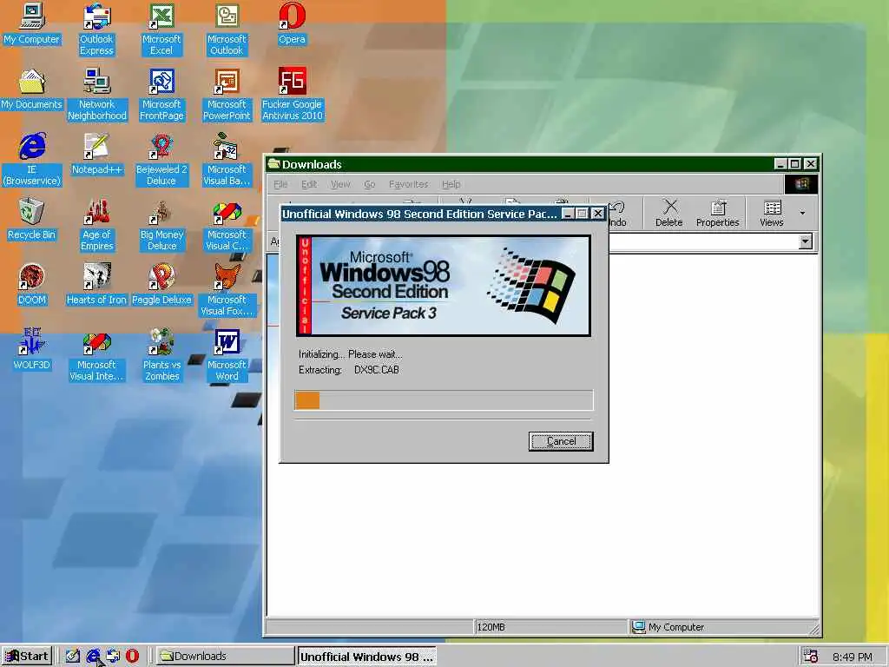Click the Windows logo throbber in Downloads
Image resolution: width=889 pixels, height=667 pixels.
[801, 184]
